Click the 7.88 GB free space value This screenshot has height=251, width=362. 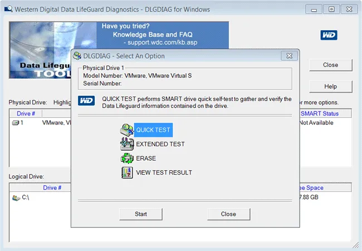pos(309,197)
